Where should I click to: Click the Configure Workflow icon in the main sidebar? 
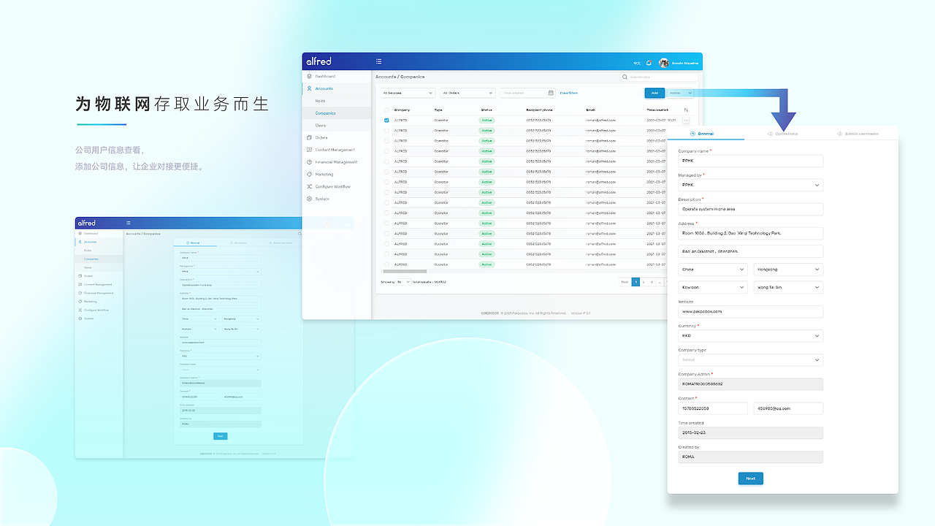coord(310,186)
